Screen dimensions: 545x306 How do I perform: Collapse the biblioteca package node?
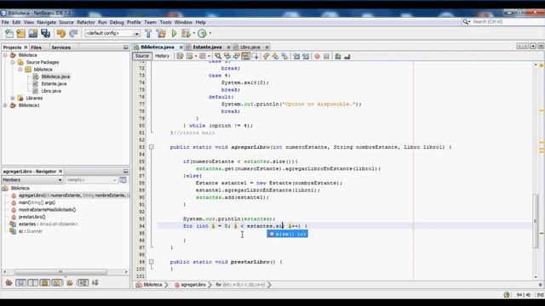pos(20,70)
